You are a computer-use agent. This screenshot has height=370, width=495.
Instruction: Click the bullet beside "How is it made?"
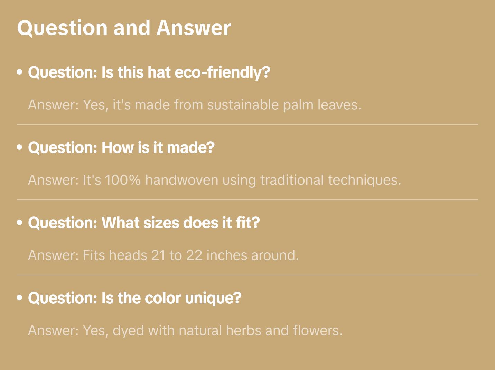20,148
